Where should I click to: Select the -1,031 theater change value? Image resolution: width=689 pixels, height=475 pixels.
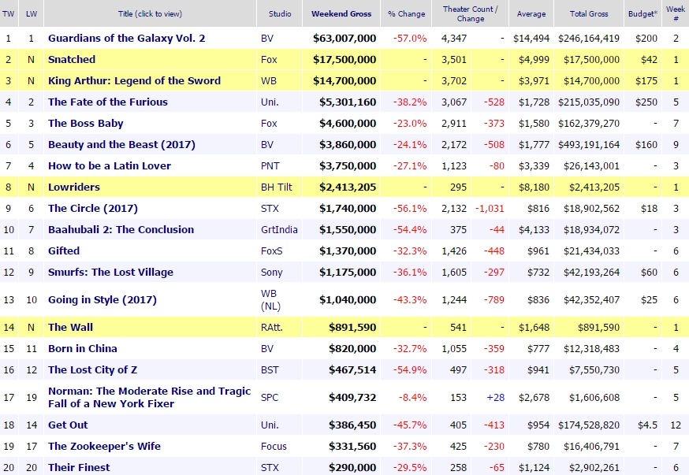pyautogui.click(x=490, y=208)
